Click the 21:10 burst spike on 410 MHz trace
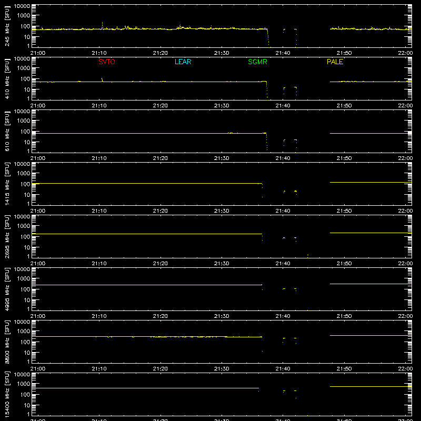 point(102,79)
